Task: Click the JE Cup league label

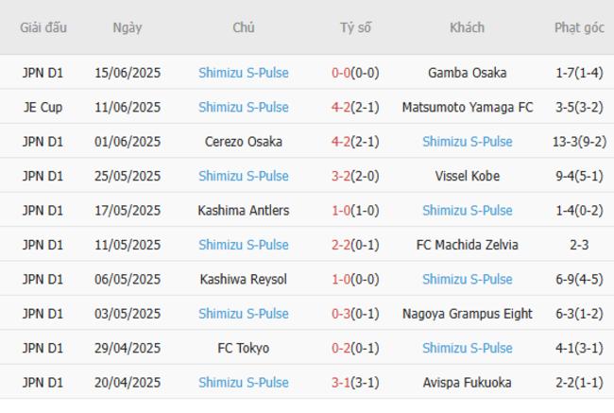Action: [x=43, y=107]
